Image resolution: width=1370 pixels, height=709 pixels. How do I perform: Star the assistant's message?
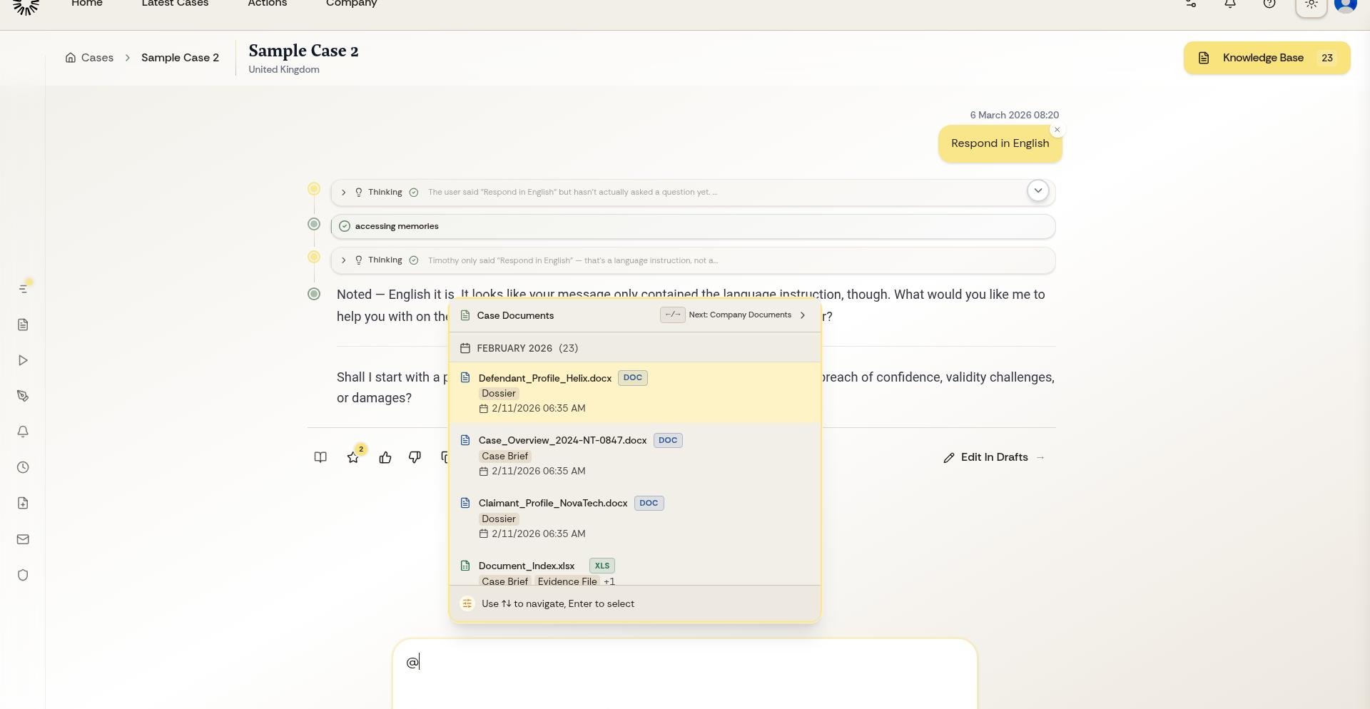353,457
